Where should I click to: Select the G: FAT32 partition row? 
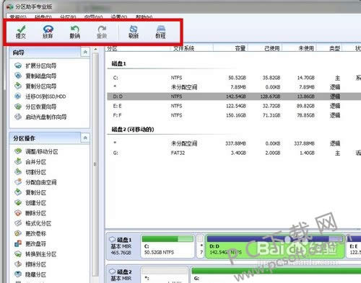[x=234, y=153]
